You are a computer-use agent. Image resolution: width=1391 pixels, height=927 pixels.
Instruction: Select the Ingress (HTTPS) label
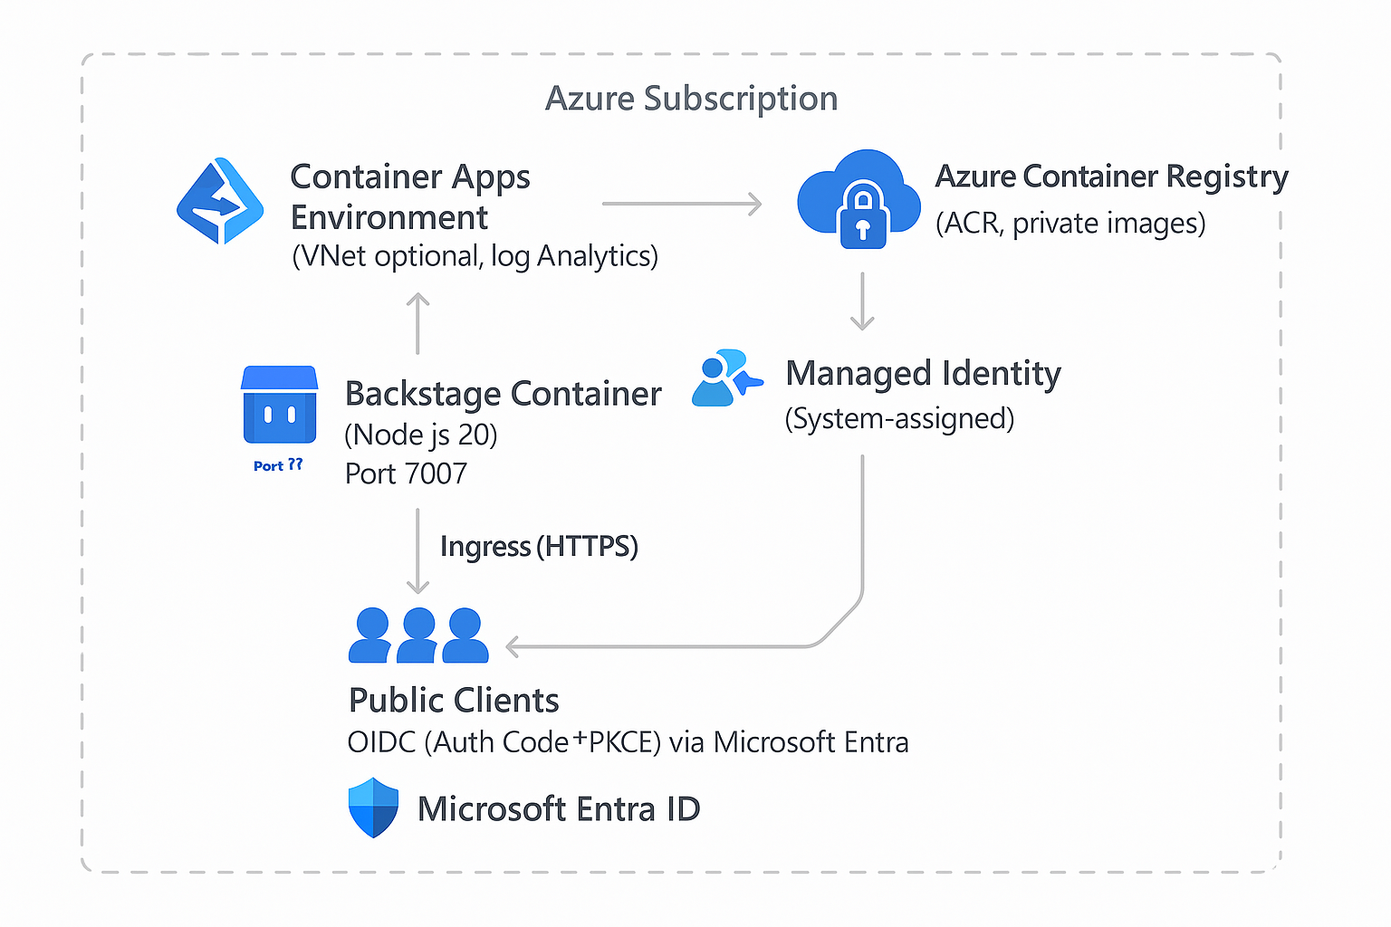[x=539, y=546]
